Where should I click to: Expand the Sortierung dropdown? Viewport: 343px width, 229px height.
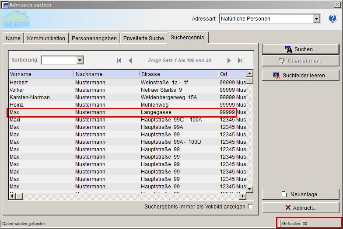click(x=80, y=60)
